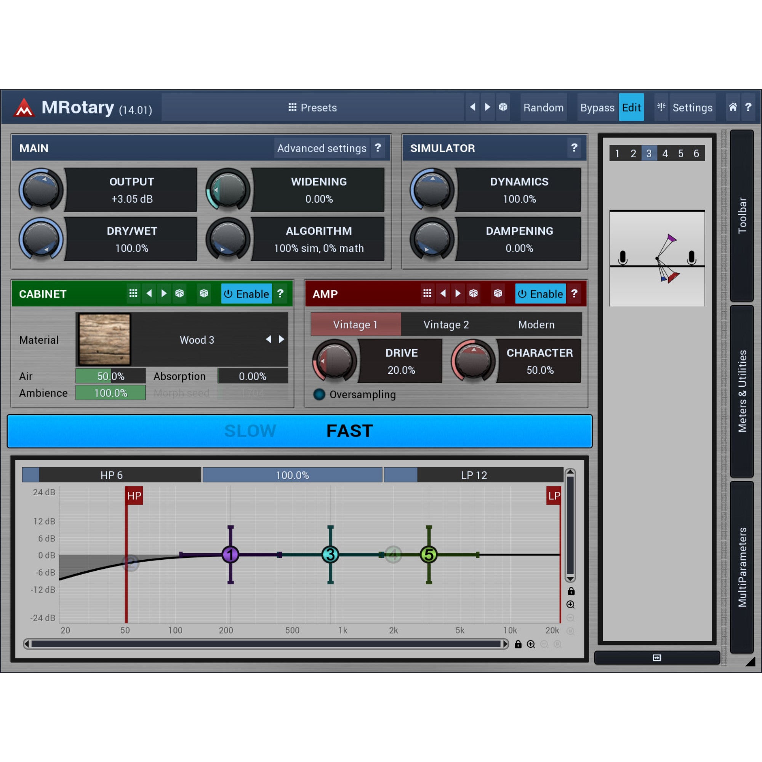Click the plugin help question mark in header
762x762 pixels.
[x=748, y=107]
